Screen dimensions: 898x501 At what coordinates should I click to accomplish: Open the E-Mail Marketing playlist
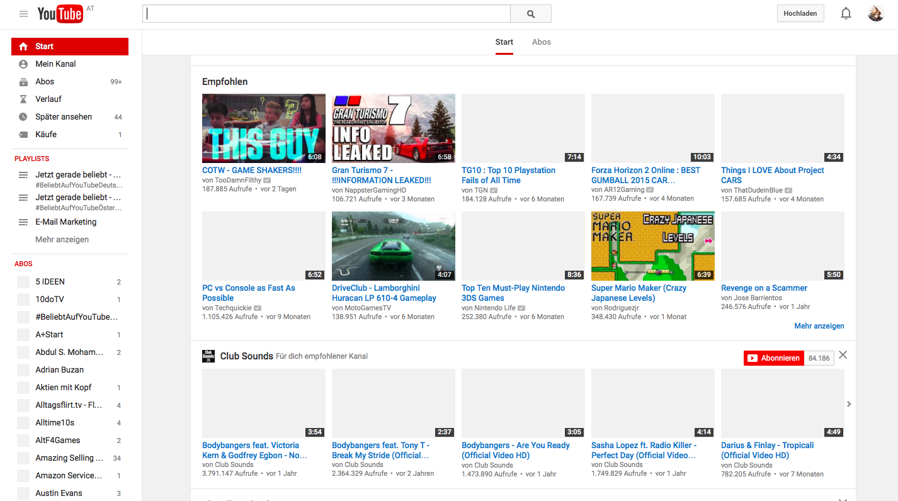click(x=70, y=222)
